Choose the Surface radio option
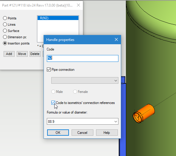This screenshot has height=156, width=176. click(5, 31)
